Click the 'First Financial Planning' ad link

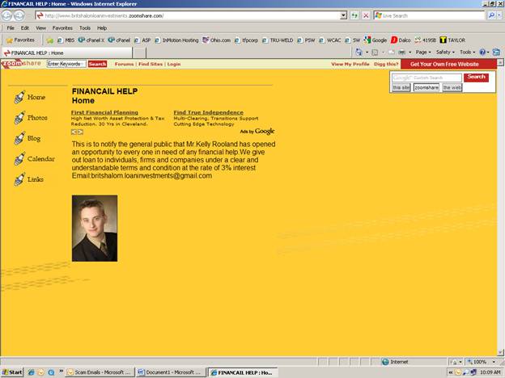point(104,112)
